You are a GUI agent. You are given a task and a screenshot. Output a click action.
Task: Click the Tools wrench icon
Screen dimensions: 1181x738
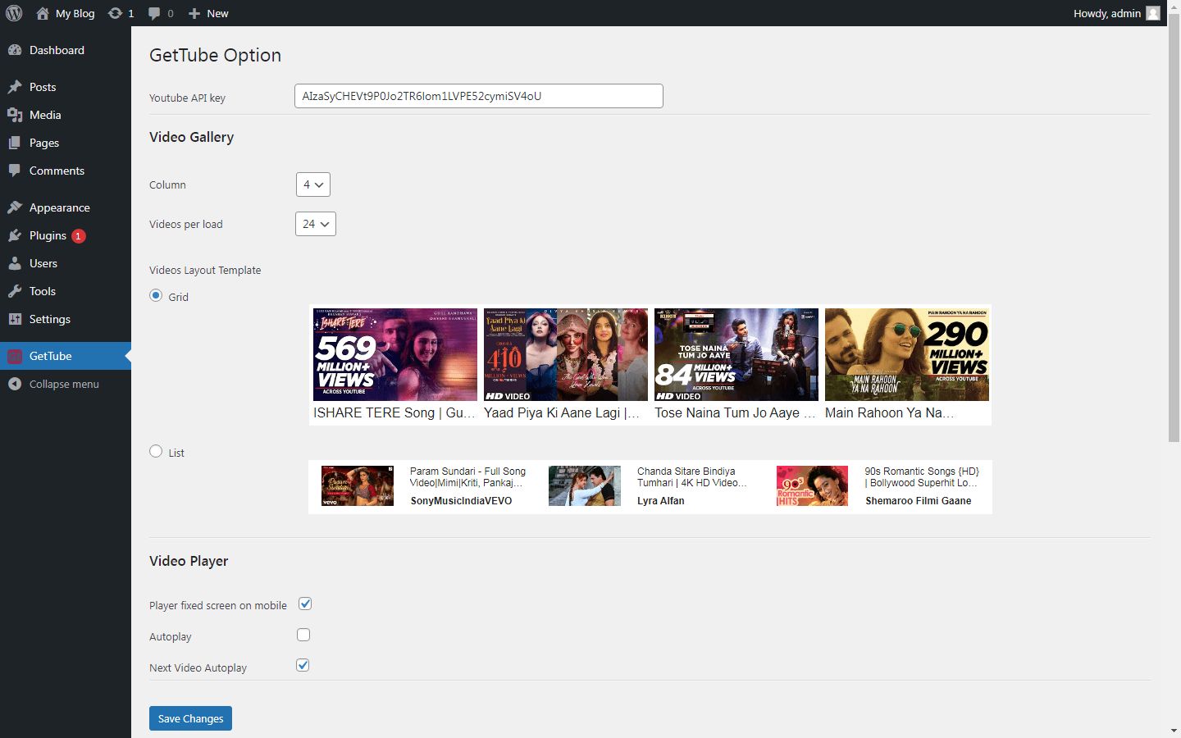pyautogui.click(x=15, y=291)
